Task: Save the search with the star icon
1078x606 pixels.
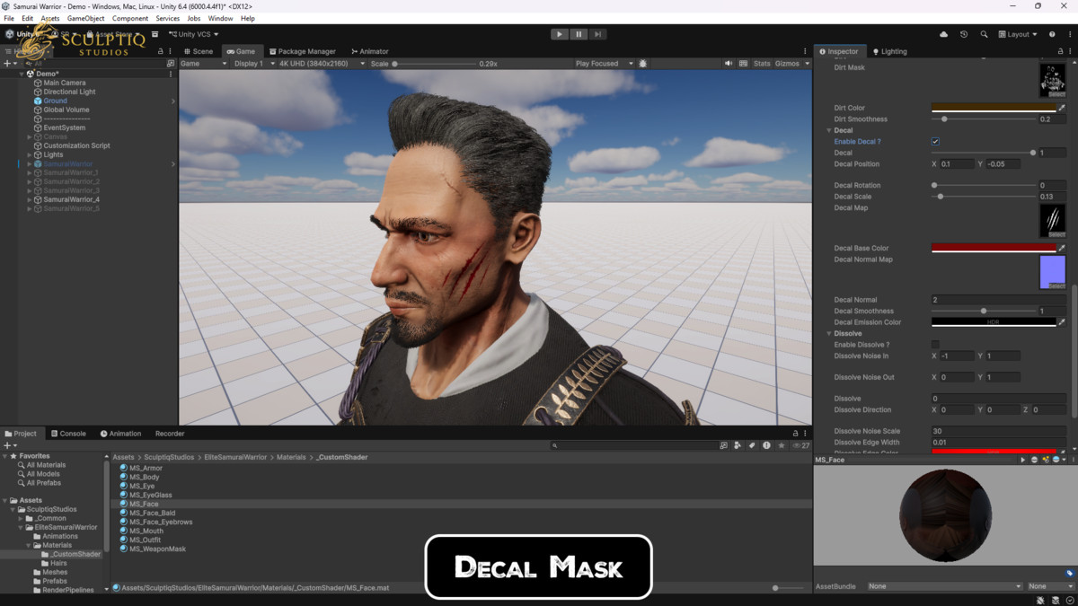Action: (x=782, y=445)
